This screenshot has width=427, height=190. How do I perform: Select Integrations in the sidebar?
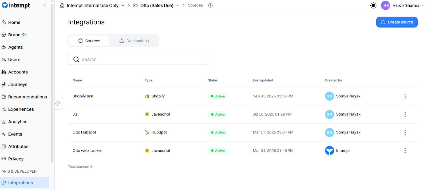tap(25, 183)
